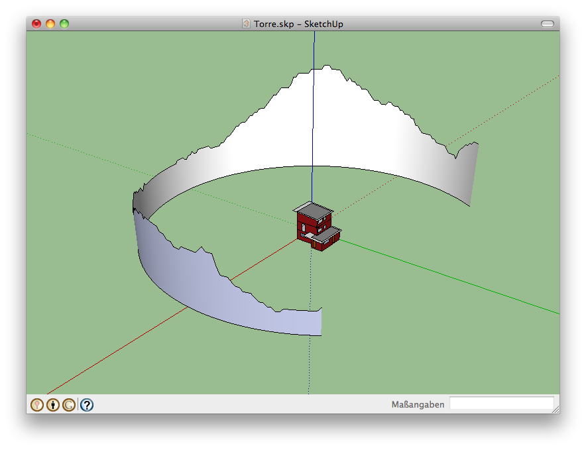The height and width of the screenshot is (450, 586).
Task: Click the Maßangaben label
Action: point(418,404)
